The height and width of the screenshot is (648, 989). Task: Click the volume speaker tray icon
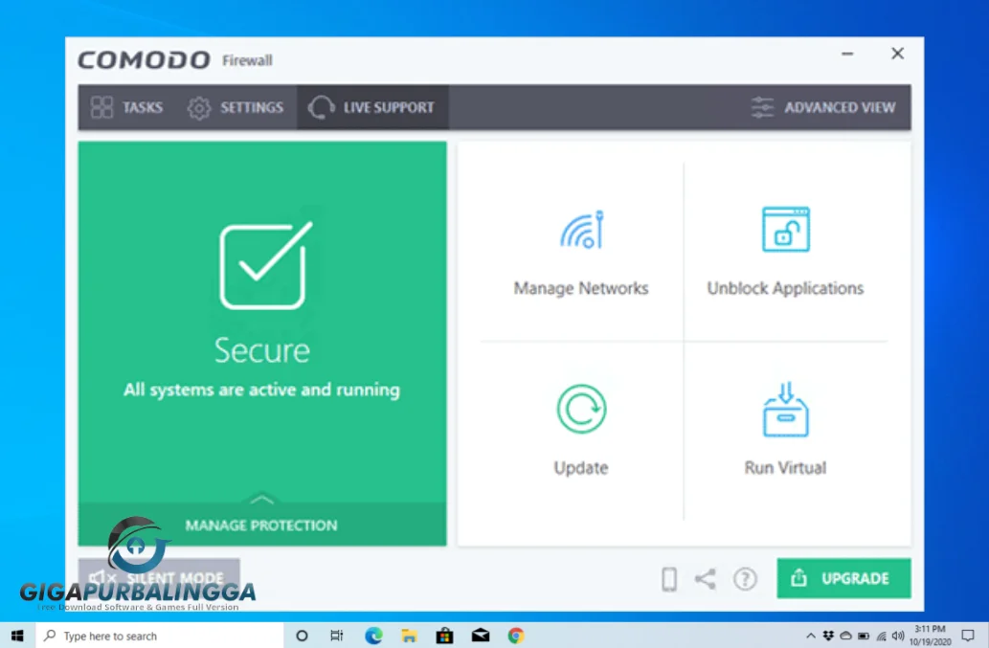click(x=898, y=636)
